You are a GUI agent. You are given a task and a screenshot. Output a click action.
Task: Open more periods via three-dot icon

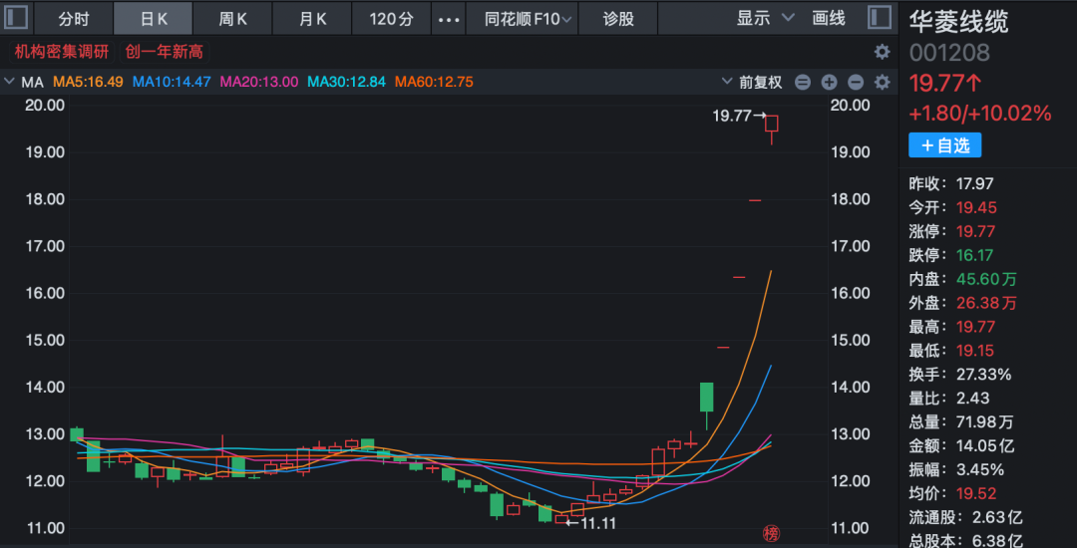(x=451, y=19)
